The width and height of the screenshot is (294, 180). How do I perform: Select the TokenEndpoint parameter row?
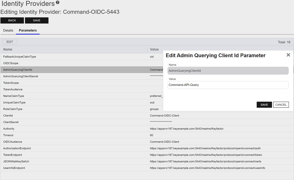pyautogui.click(x=13, y=155)
